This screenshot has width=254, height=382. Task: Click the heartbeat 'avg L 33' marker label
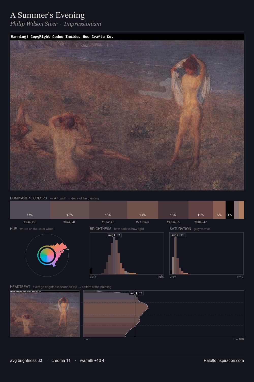coord(136,293)
